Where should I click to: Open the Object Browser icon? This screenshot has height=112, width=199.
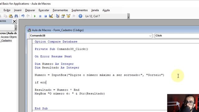pyautogui.click(x=68, y=16)
